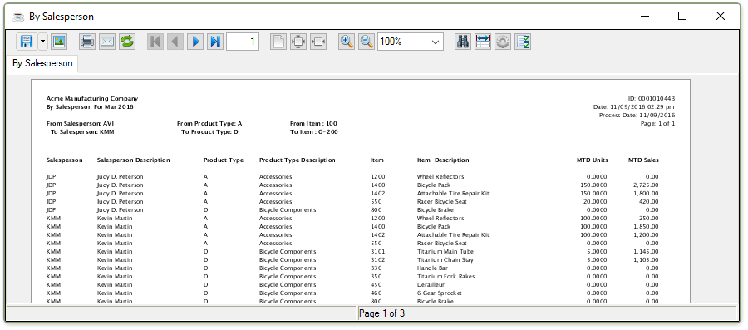Click the email envelope icon
748x330 pixels.
107,42
